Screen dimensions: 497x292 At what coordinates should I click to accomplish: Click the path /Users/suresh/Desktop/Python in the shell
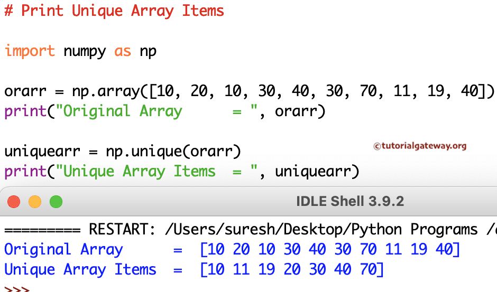pyautogui.click(x=283, y=230)
